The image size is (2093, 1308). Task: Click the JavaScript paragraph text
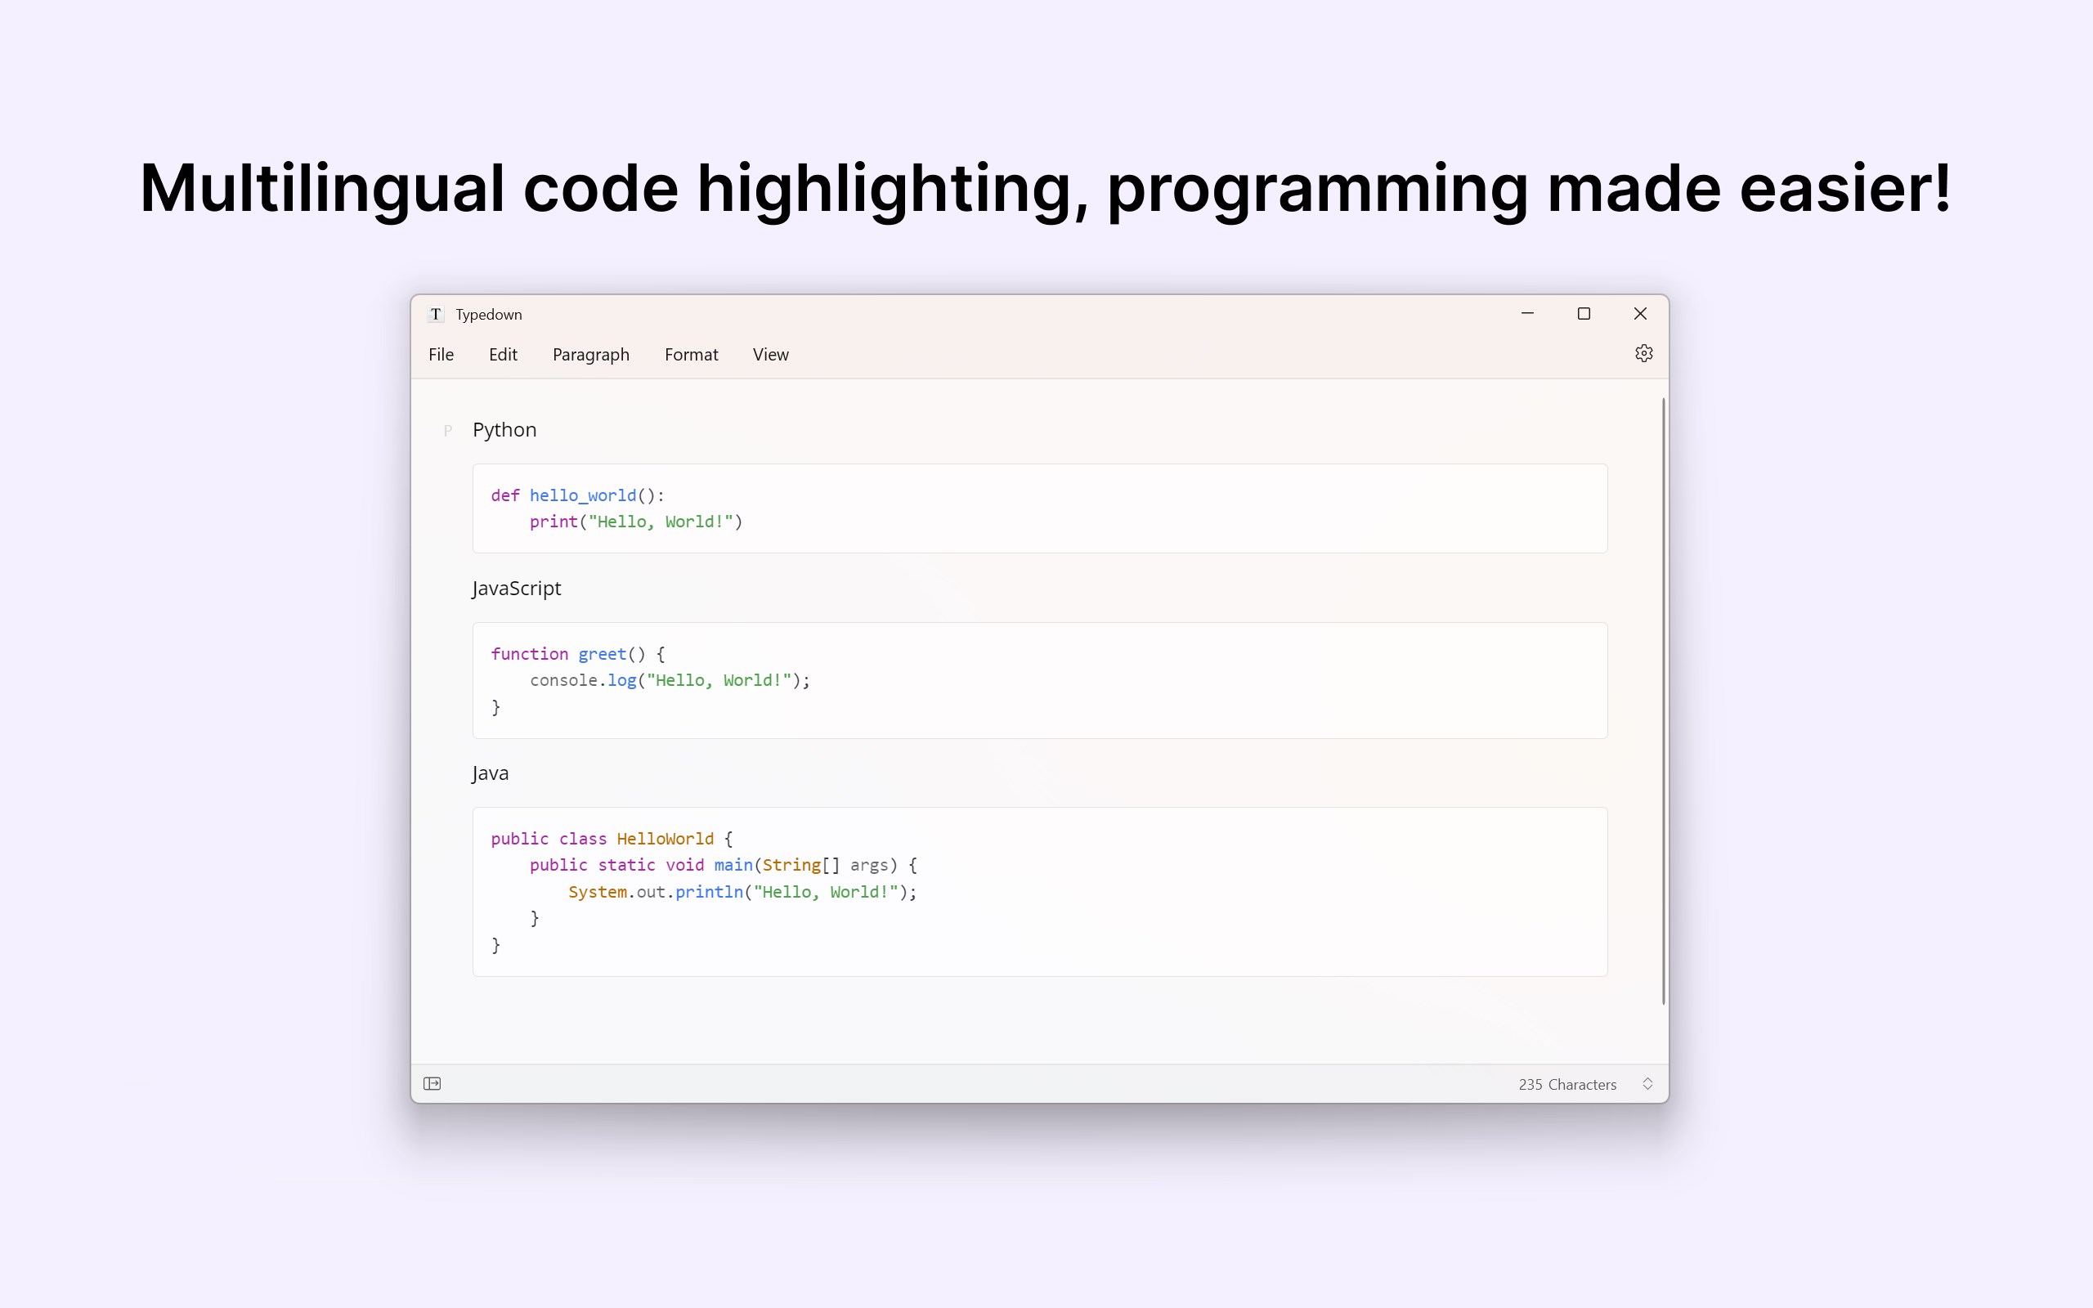517,589
